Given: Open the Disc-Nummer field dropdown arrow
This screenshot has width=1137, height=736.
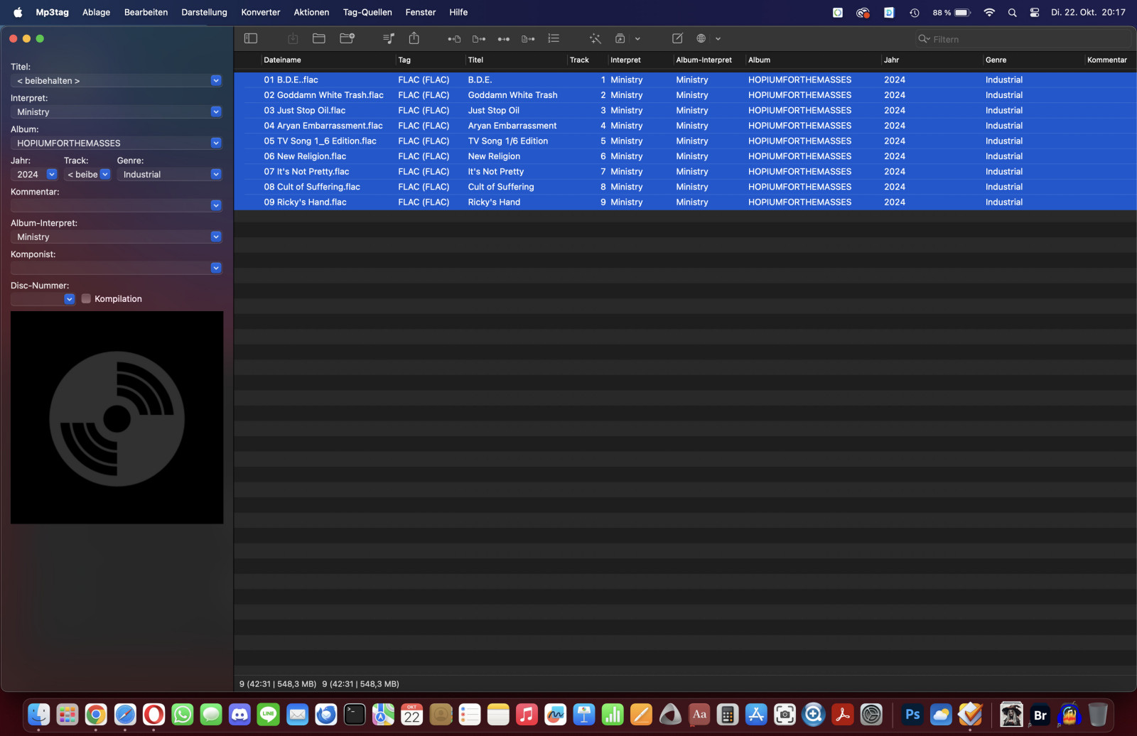Looking at the screenshot, I should tap(70, 299).
